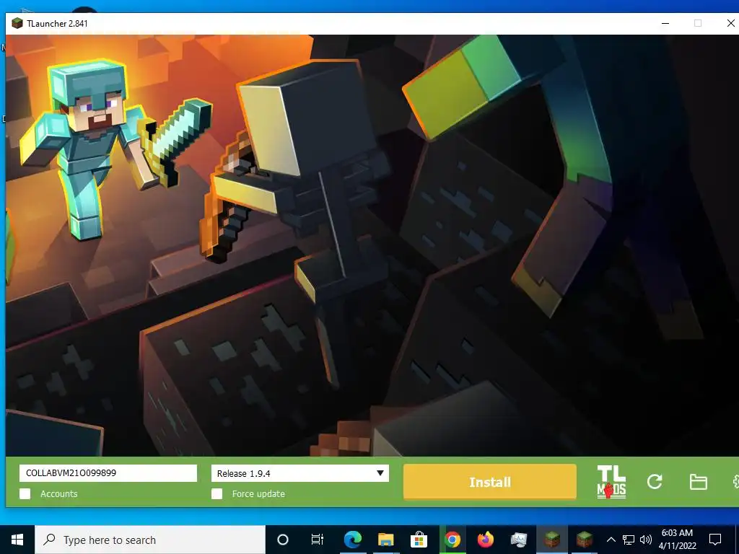
Task: Launch Firefox from the taskbar
Action: (486, 540)
